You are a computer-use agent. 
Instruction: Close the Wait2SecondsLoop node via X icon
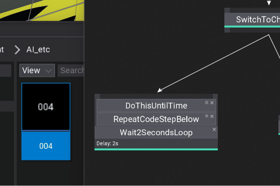[214, 129]
